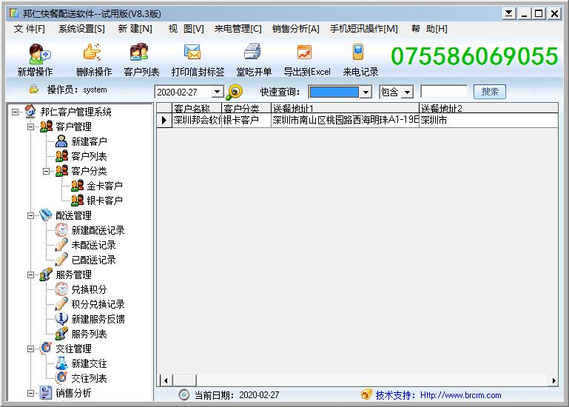Open the 文件[F] menu
Viewport: 569px width, 407px height.
click(x=30, y=29)
